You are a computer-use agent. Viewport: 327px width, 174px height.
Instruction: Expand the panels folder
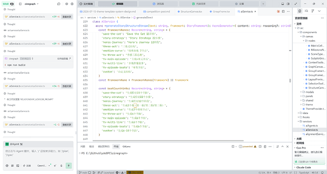(307, 96)
